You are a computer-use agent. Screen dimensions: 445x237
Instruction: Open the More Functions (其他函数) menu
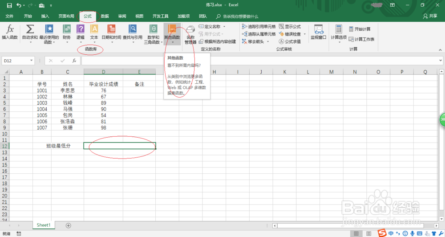(172, 33)
